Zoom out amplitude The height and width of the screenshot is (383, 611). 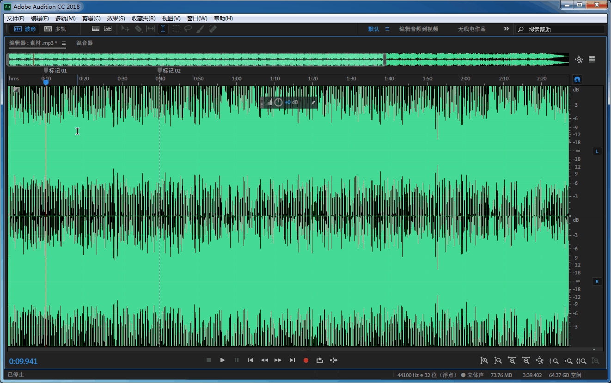tap(498, 361)
